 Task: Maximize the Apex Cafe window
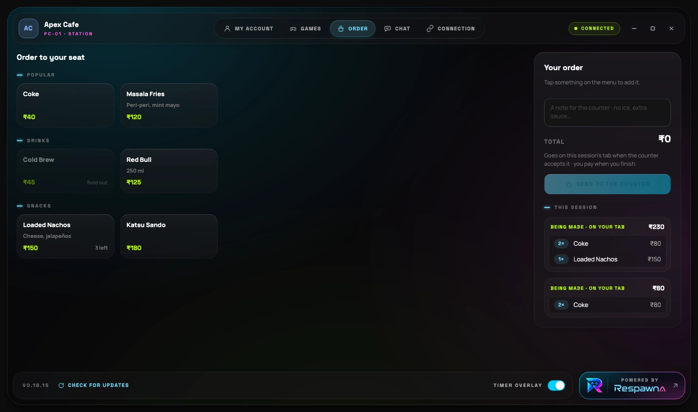653,28
